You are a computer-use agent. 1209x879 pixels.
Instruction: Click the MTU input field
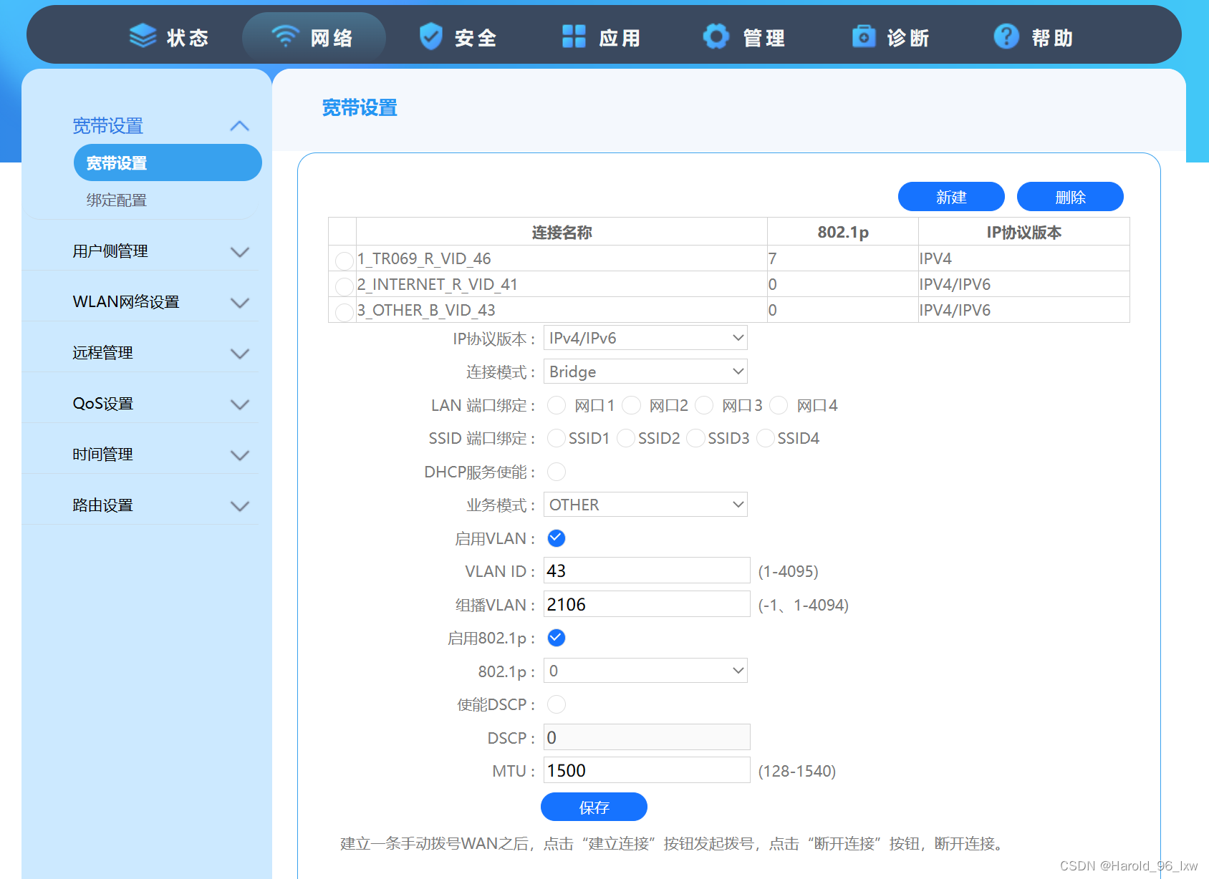(647, 770)
